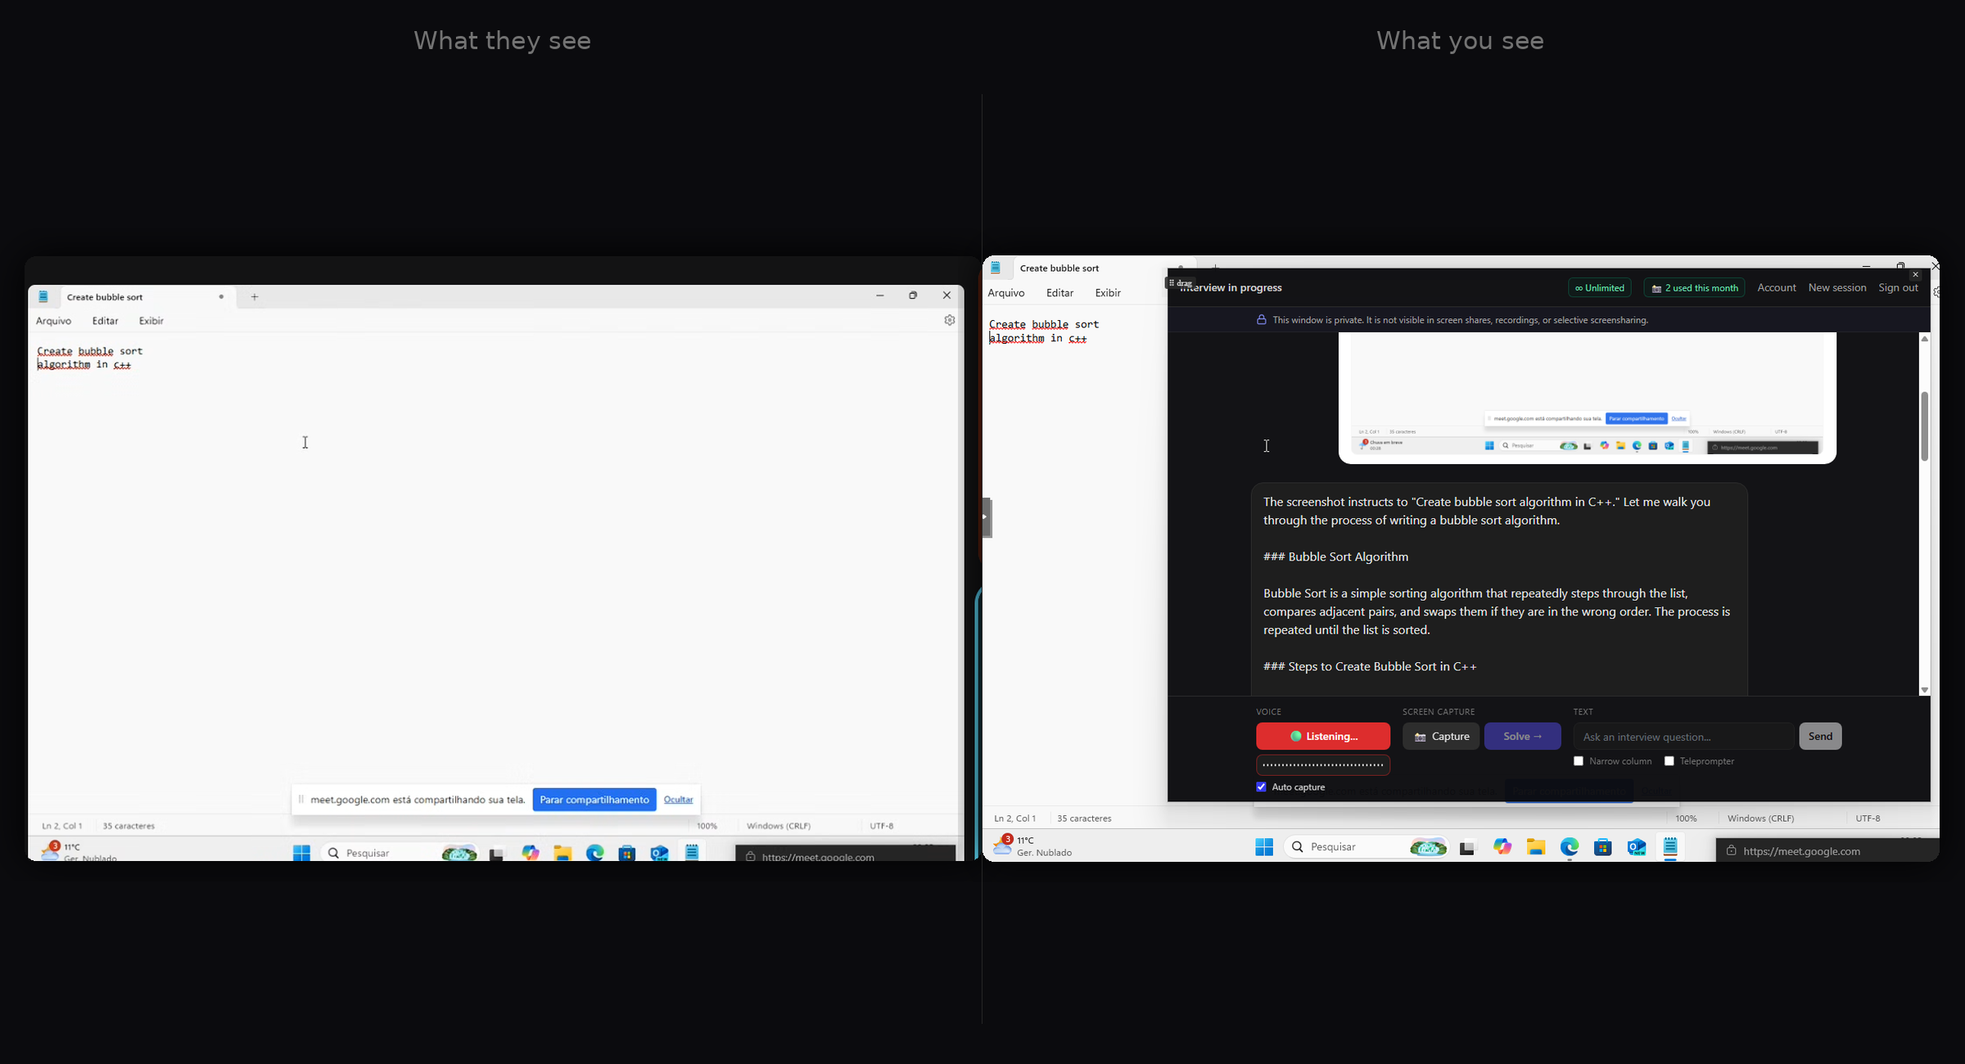This screenshot has width=1965, height=1064.
Task: Click the lock icon in the privacy notice
Action: pyautogui.click(x=1262, y=320)
